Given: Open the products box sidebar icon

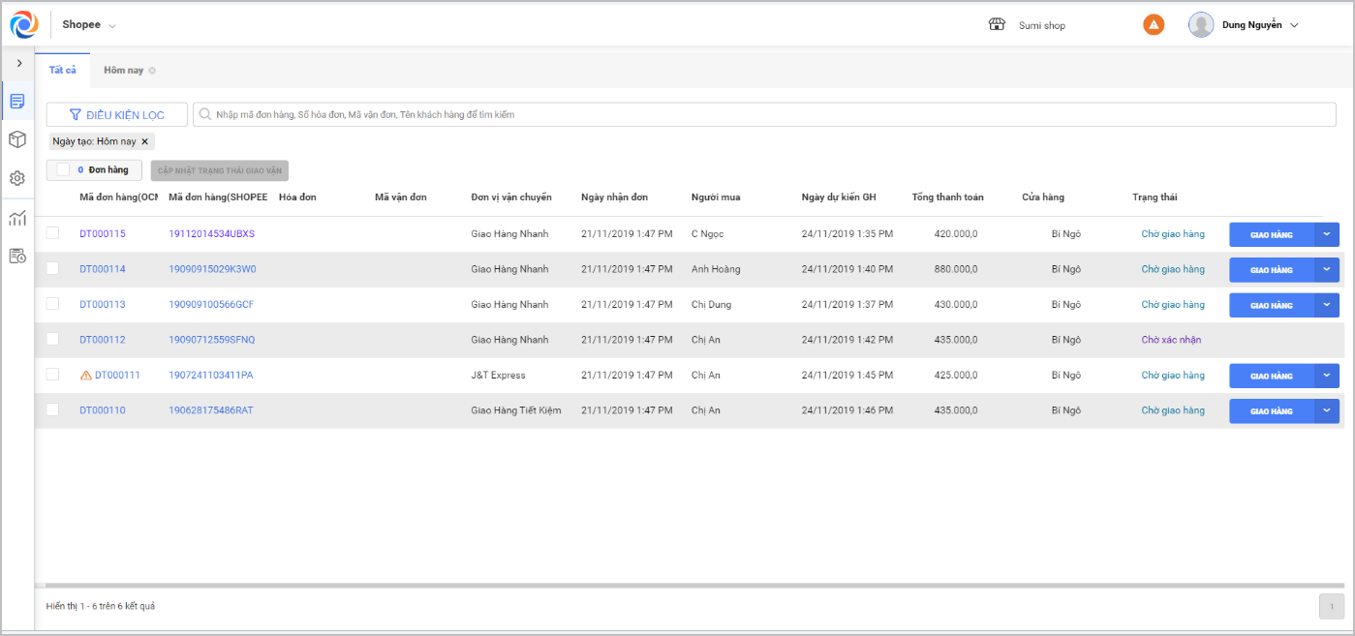Looking at the screenshot, I should tap(17, 139).
